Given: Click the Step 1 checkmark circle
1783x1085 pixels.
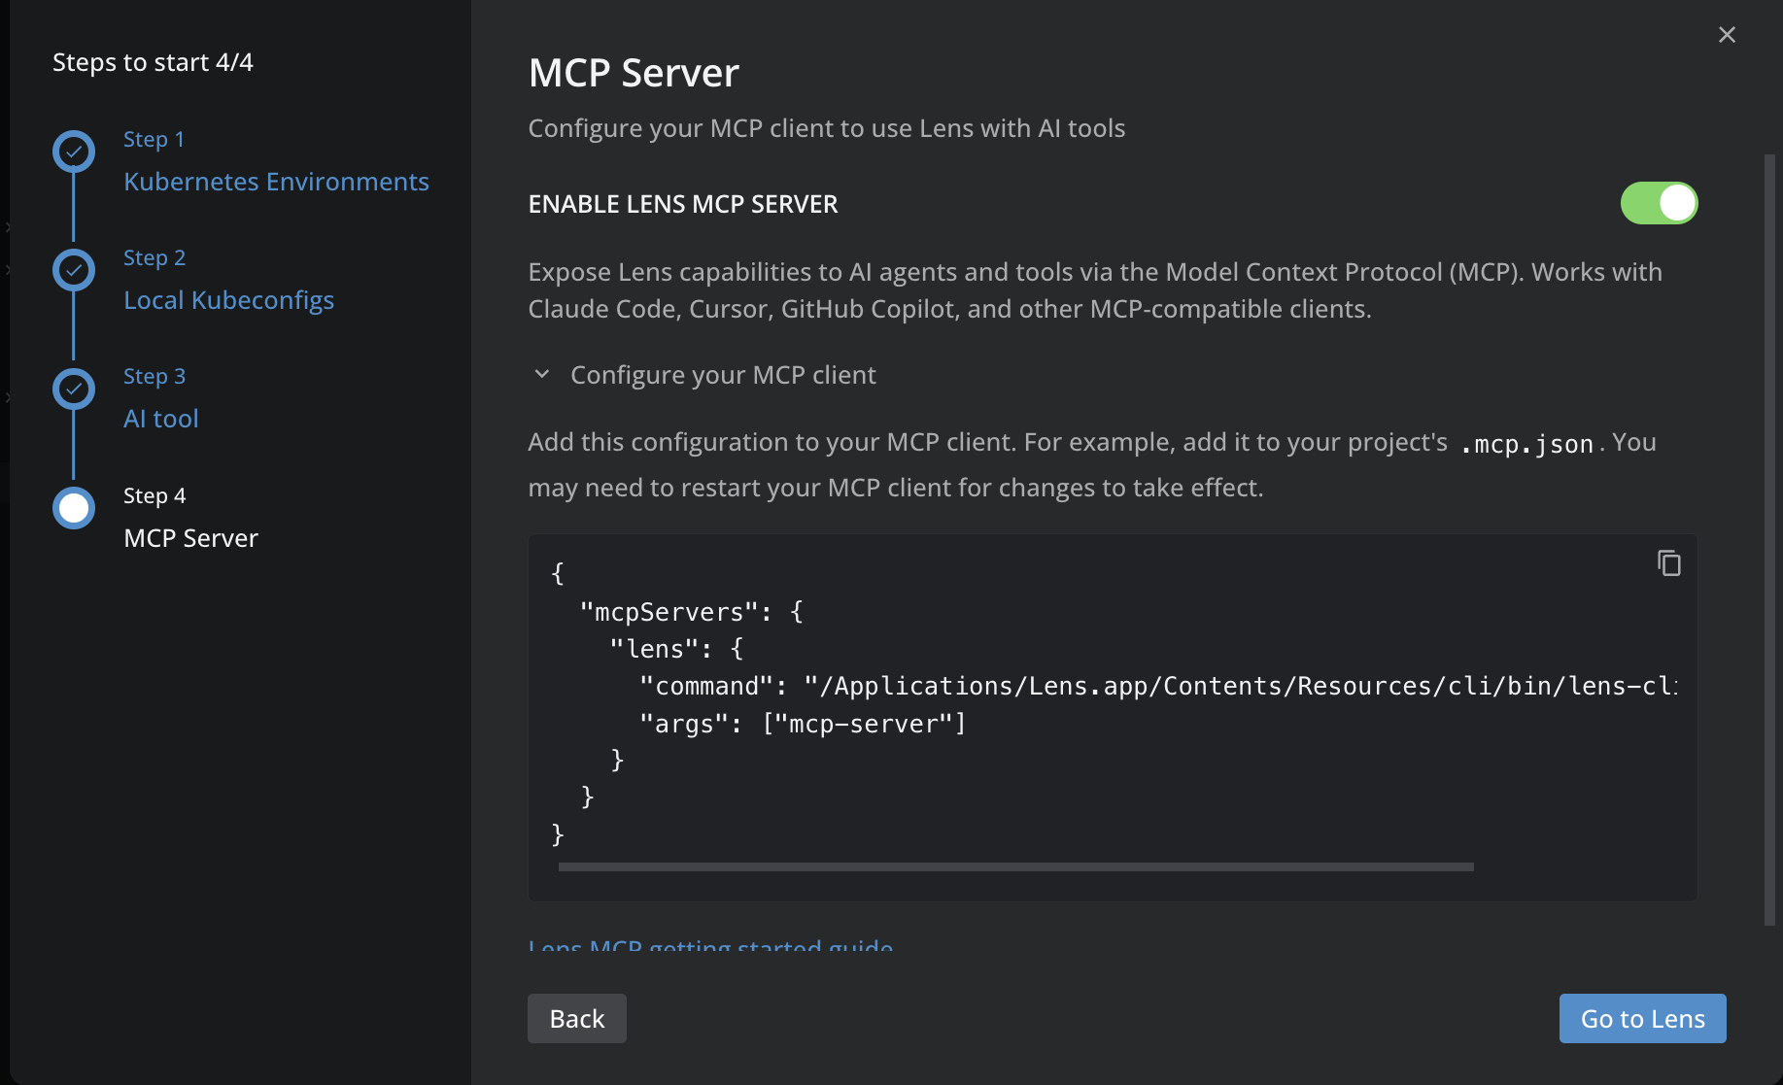Looking at the screenshot, I should (74, 152).
